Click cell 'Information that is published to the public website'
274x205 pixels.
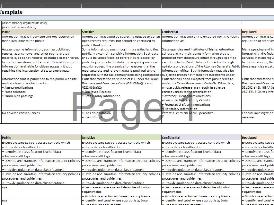(41, 94)
